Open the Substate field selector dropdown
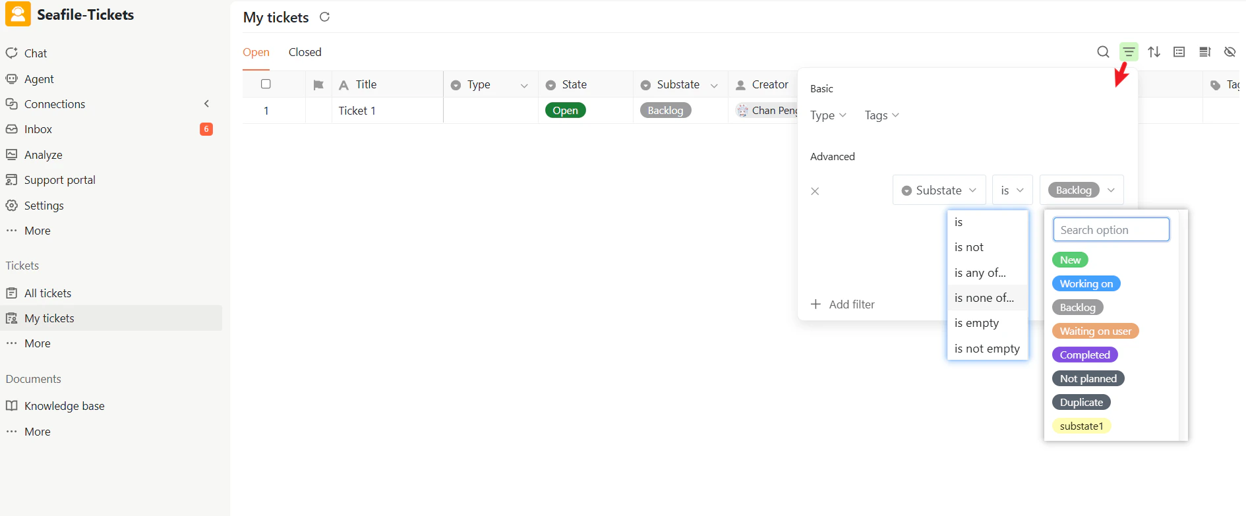This screenshot has height=516, width=1246. (939, 190)
